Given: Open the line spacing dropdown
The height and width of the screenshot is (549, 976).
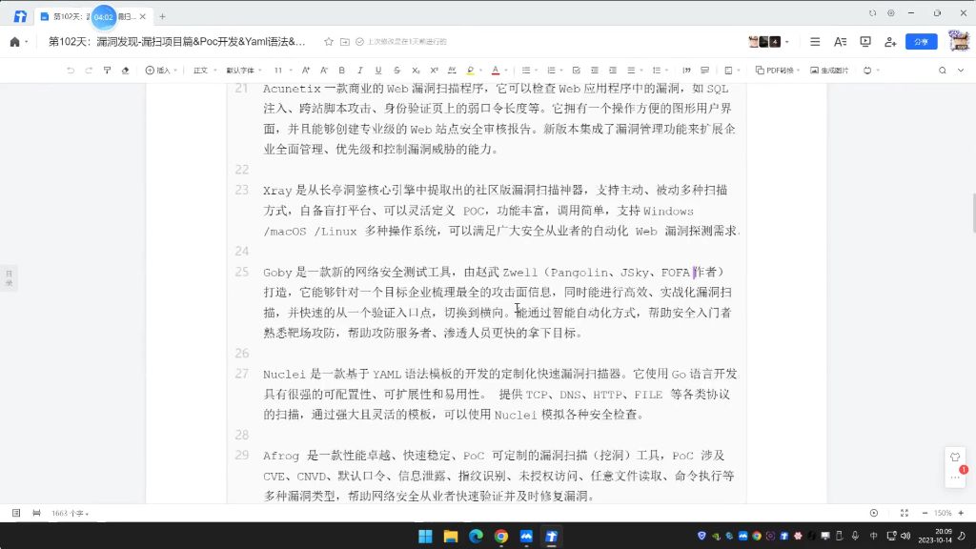Looking at the screenshot, I should pyautogui.click(x=660, y=71).
